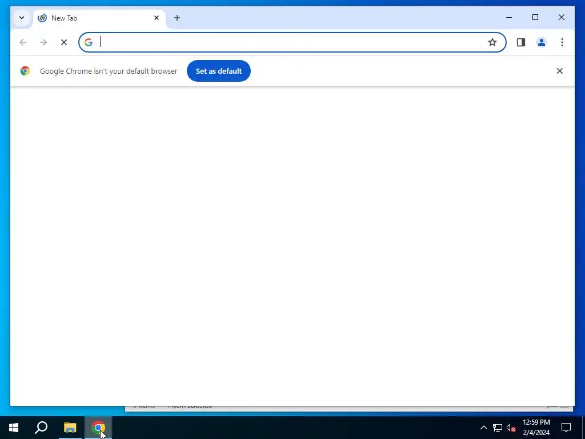Viewport: 585px width, 439px height.
Task: Switch to File Explorer in taskbar
Action: point(70,428)
